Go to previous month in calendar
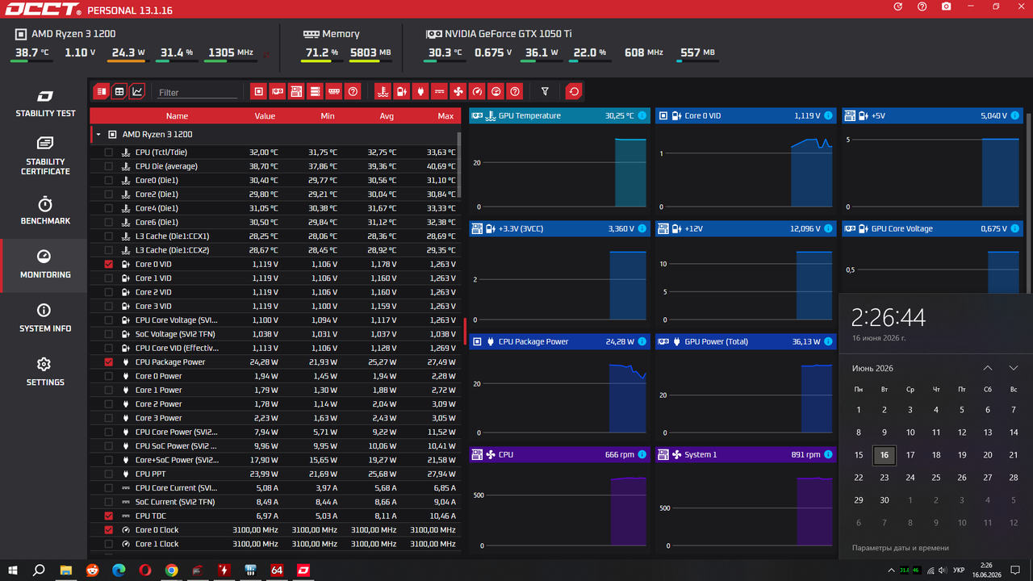The image size is (1033, 581). click(x=988, y=368)
